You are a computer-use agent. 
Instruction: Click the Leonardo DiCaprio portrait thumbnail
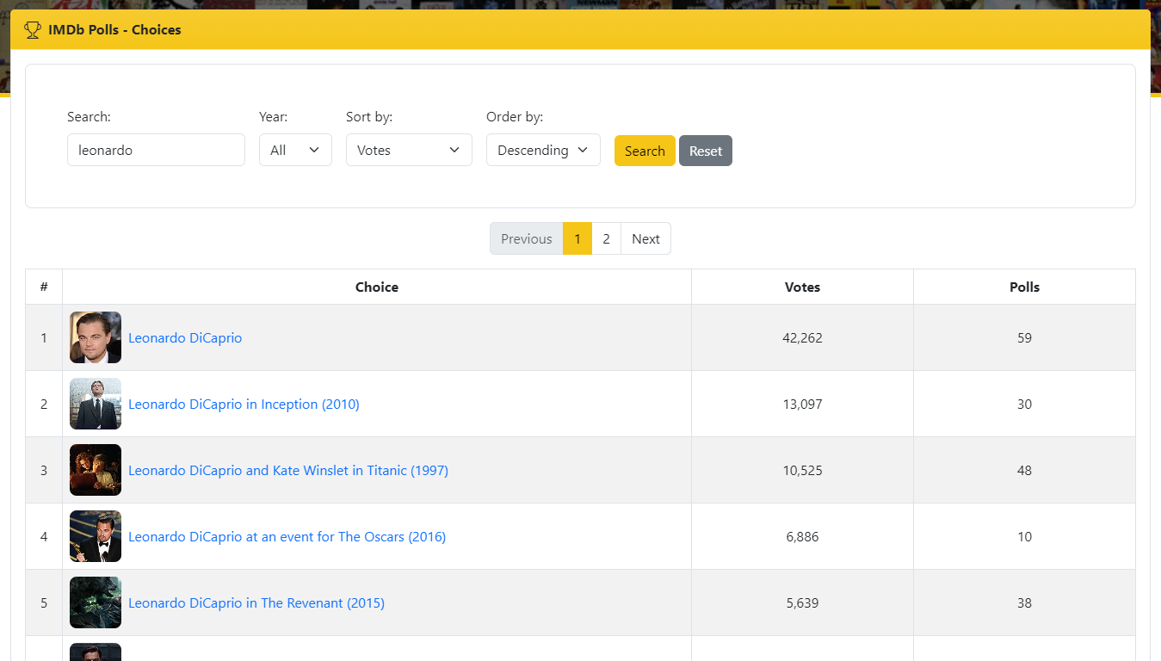pyautogui.click(x=96, y=337)
